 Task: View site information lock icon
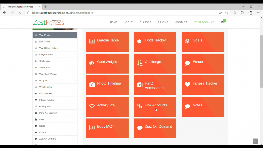(x=28, y=13)
